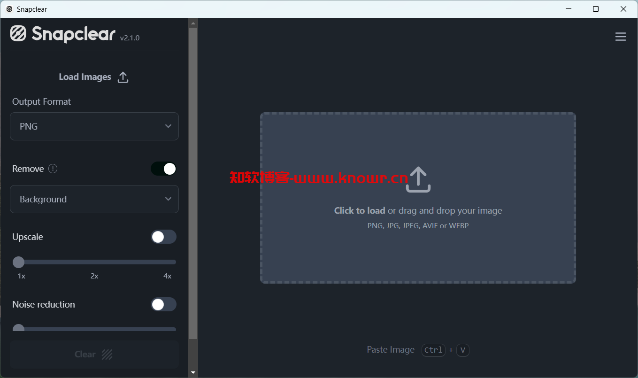Viewport: 638px width, 378px height.
Task: Set Upscale slider to 2x
Action: click(x=94, y=262)
